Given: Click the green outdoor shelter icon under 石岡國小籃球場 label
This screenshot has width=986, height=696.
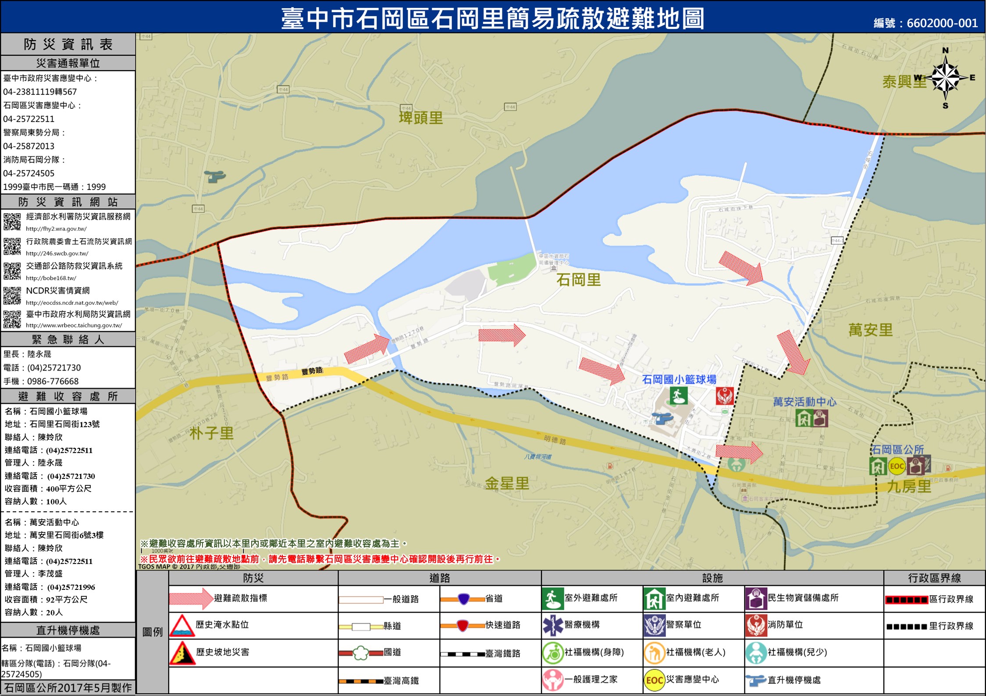Looking at the screenshot, I should tap(678, 396).
